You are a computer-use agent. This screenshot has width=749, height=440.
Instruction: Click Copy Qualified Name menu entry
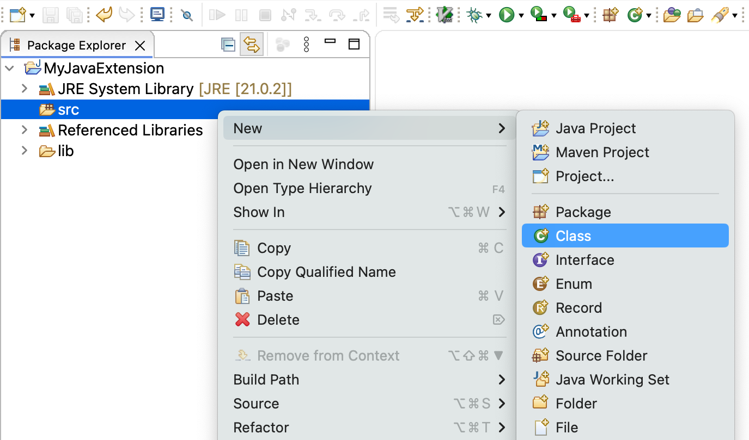(x=326, y=272)
